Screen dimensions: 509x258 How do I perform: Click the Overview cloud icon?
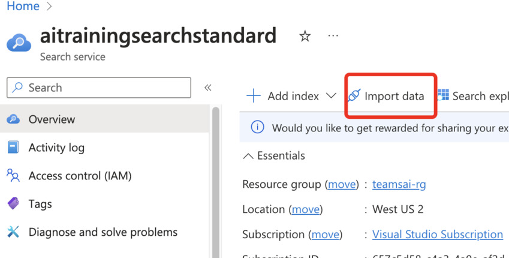[x=13, y=119]
